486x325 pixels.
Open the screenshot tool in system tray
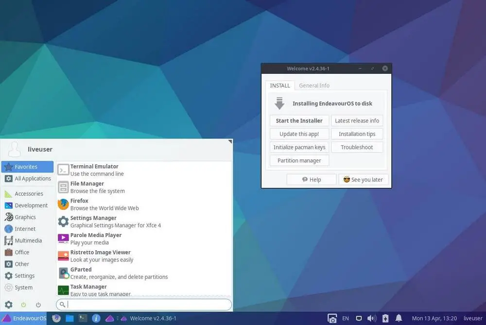point(332,319)
